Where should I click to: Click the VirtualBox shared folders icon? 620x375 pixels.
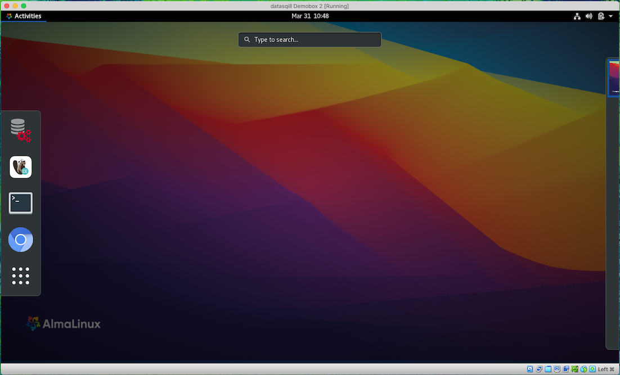(548, 369)
